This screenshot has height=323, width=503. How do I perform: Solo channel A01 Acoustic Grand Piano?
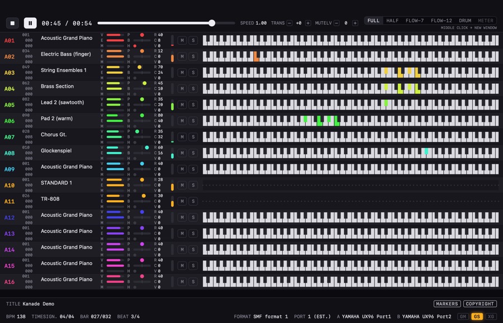(193, 40)
